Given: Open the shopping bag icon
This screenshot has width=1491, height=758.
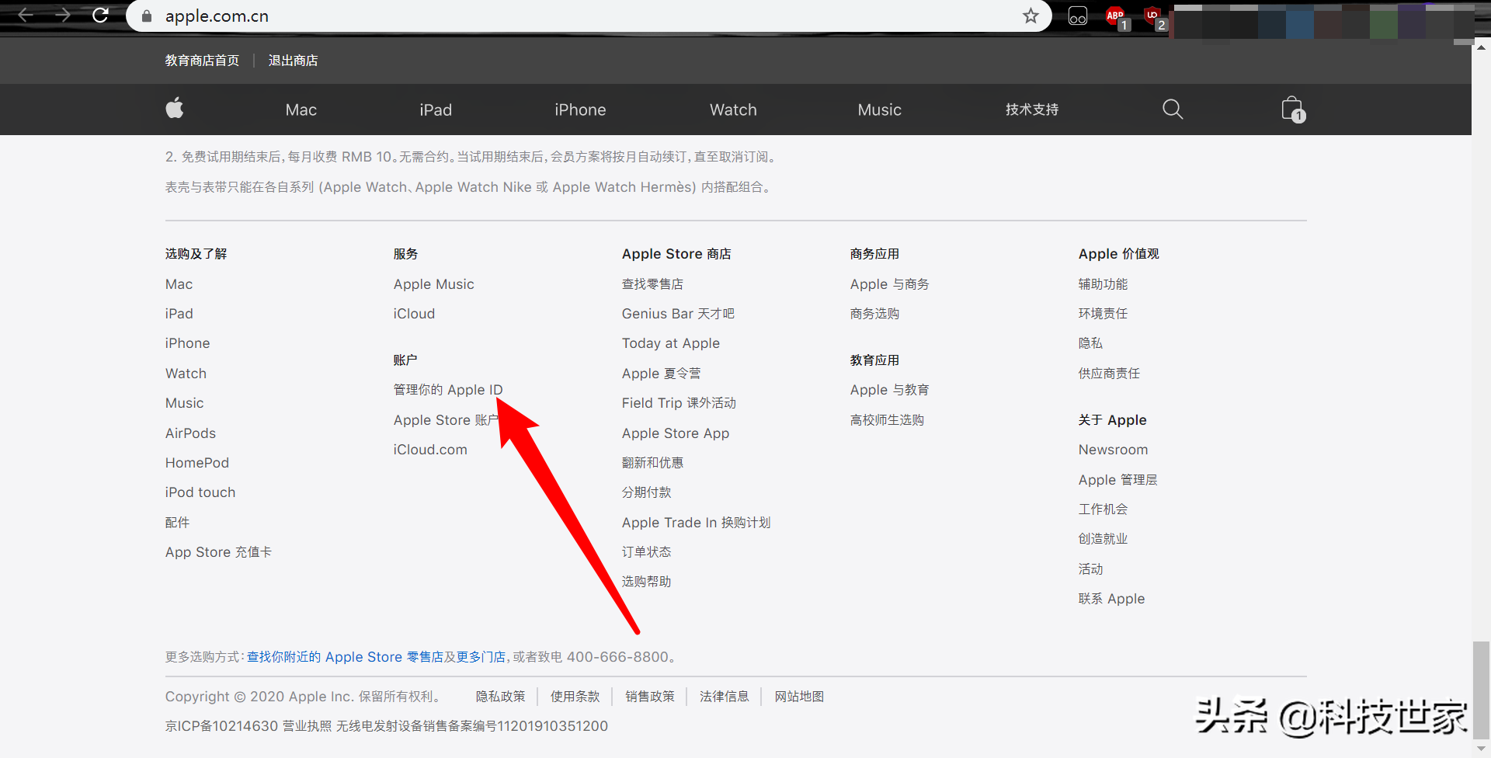Looking at the screenshot, I should coord(1291,109).
